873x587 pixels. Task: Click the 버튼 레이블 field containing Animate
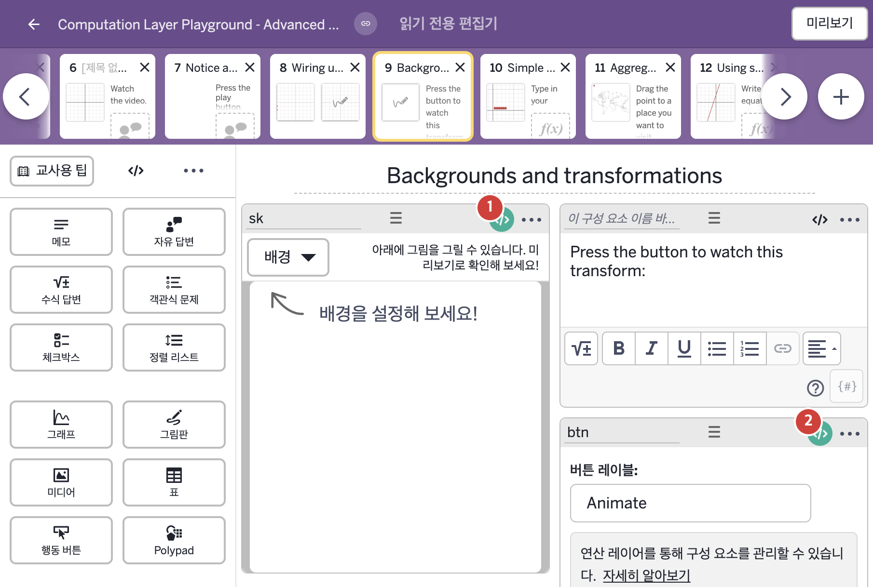(691, 503)
